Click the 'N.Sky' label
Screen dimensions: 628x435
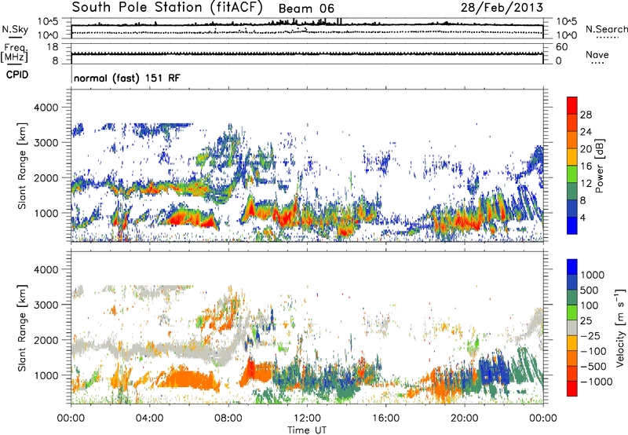coord(15,29)
